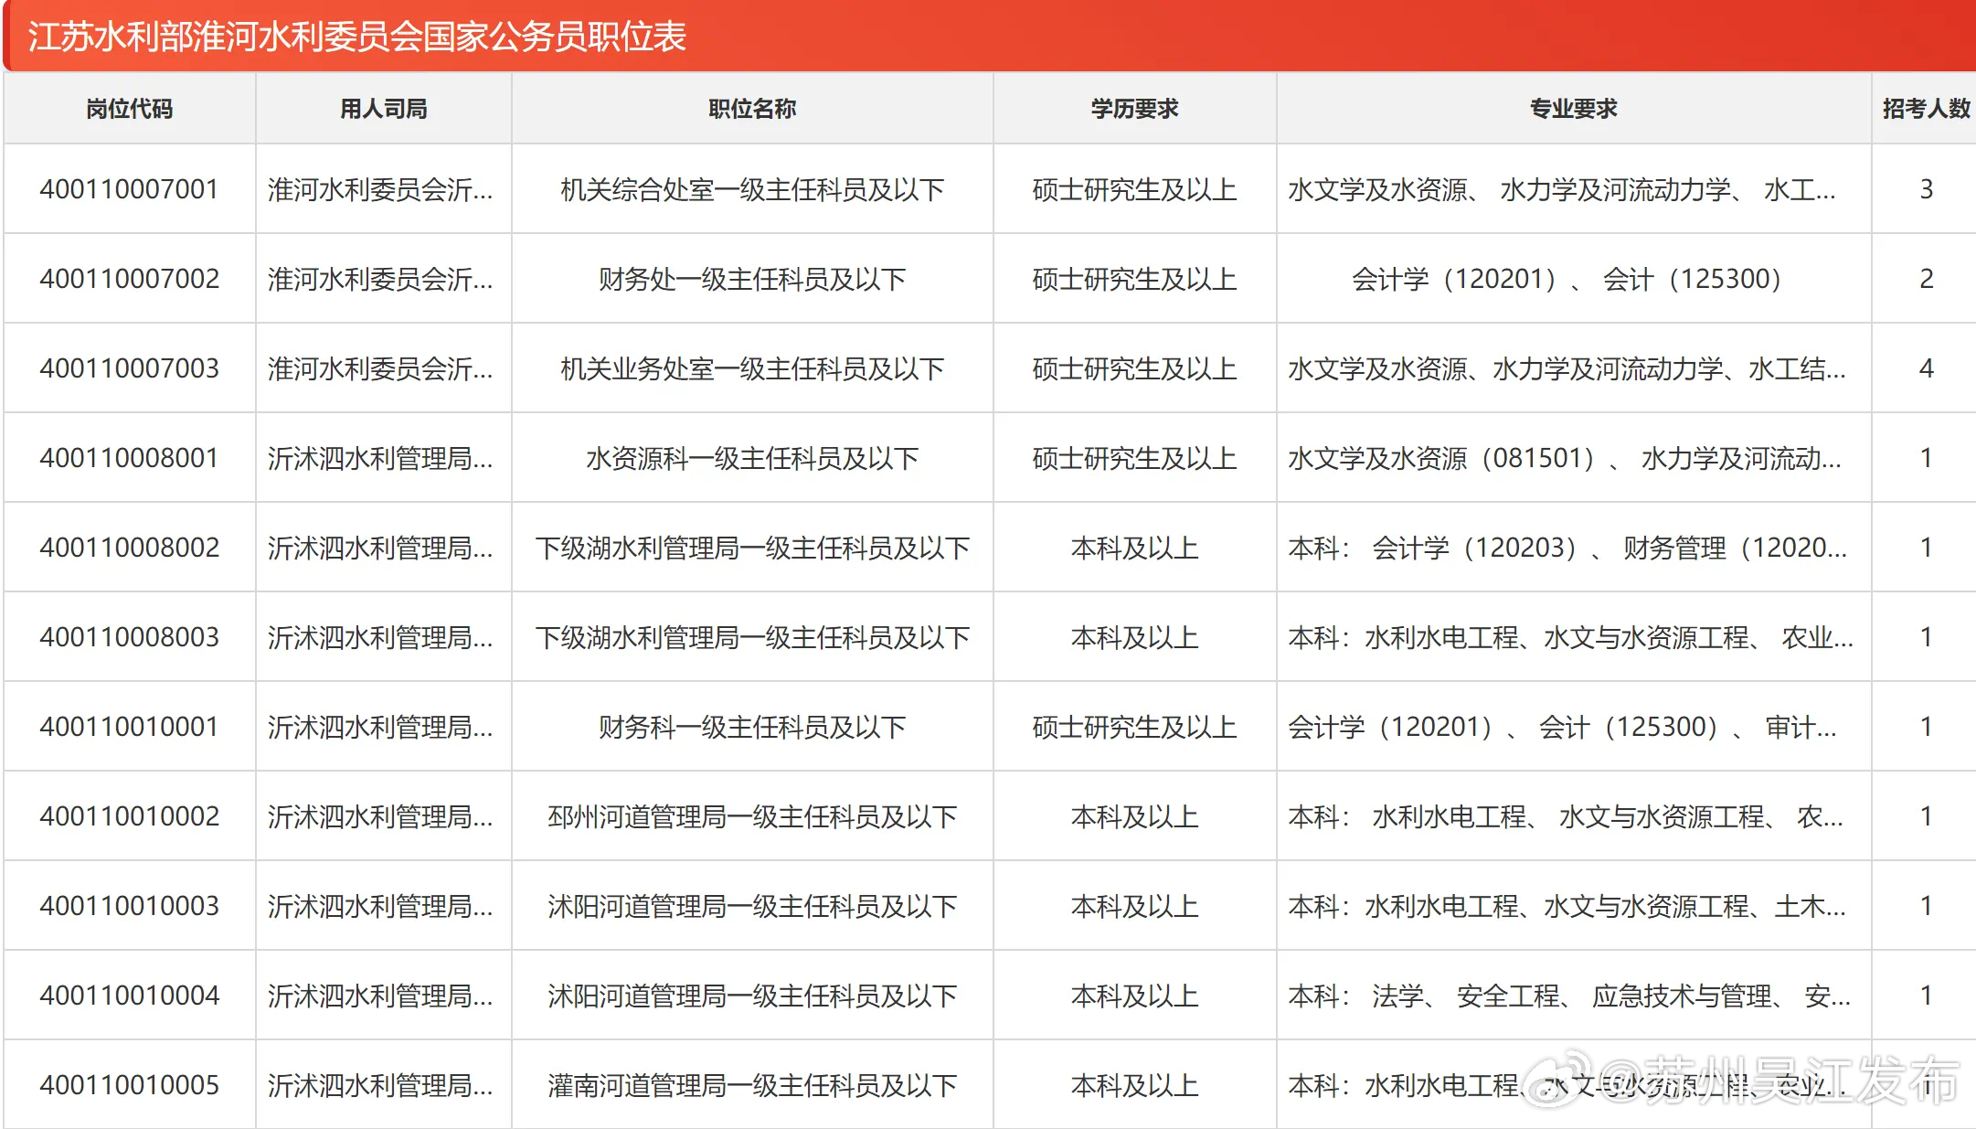Click the 用人司局 column header
Screen dimensions: 1976x1129
(x=384, y=109)
